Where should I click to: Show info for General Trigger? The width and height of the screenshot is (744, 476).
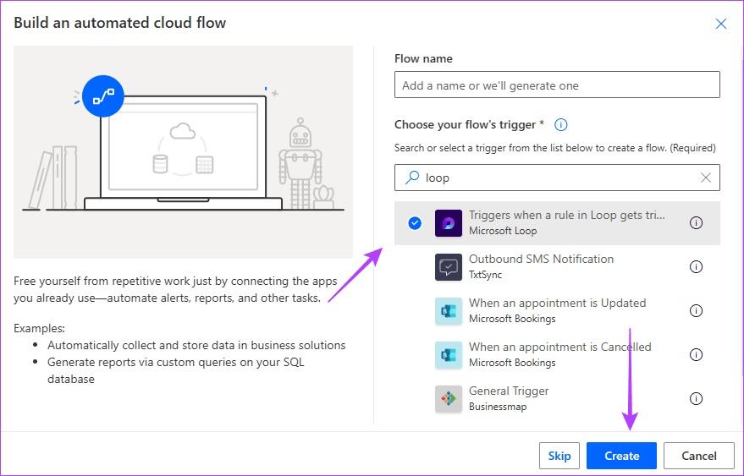(696, 399)
